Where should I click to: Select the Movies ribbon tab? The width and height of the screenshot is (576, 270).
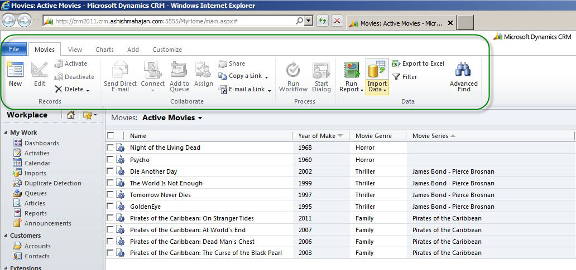45,50
